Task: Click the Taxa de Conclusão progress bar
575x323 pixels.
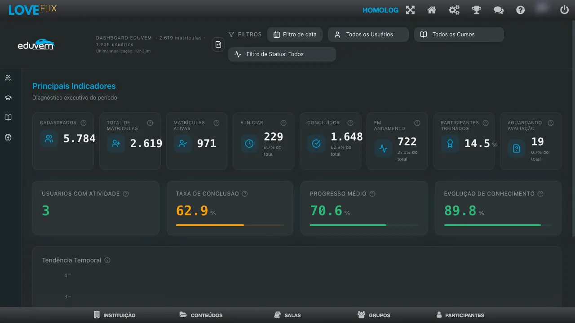Action: point(230,225)
